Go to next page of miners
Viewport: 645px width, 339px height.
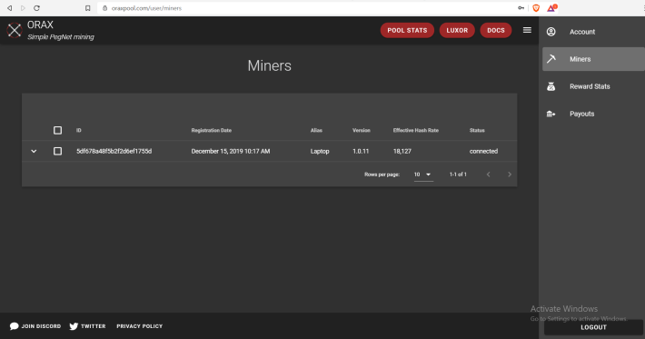[x=510, y=174]
